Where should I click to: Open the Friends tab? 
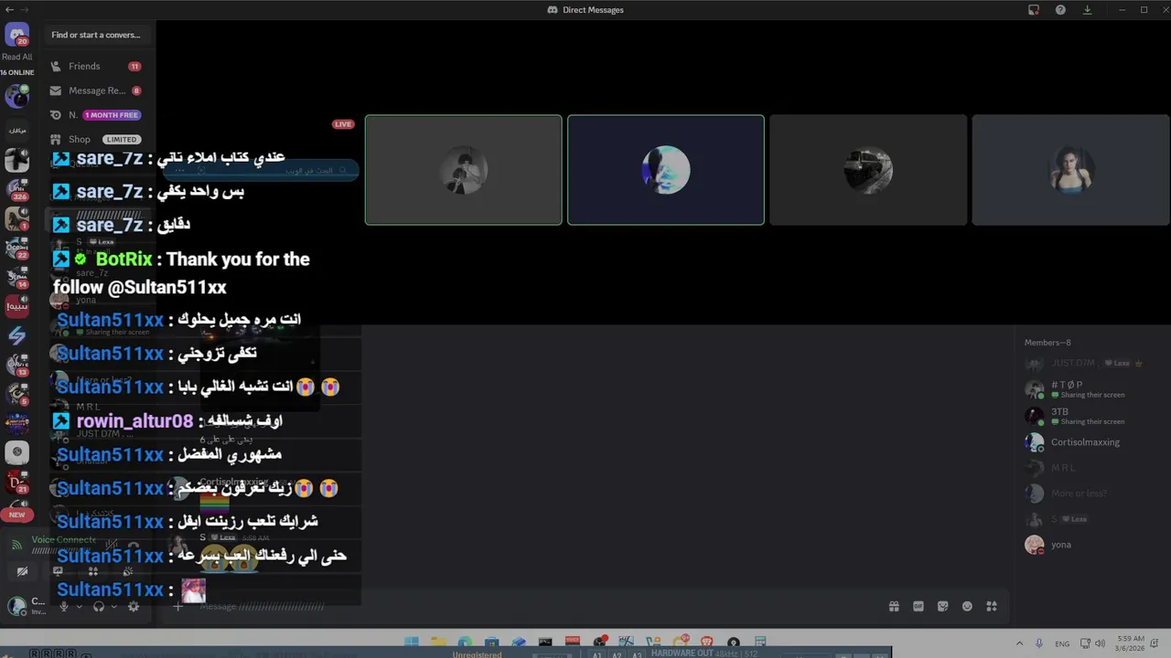[96, 66]
